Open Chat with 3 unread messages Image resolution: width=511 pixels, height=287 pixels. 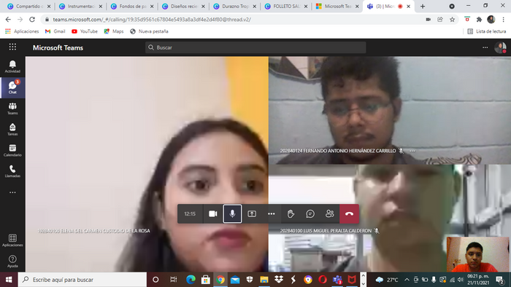point(12,87)
